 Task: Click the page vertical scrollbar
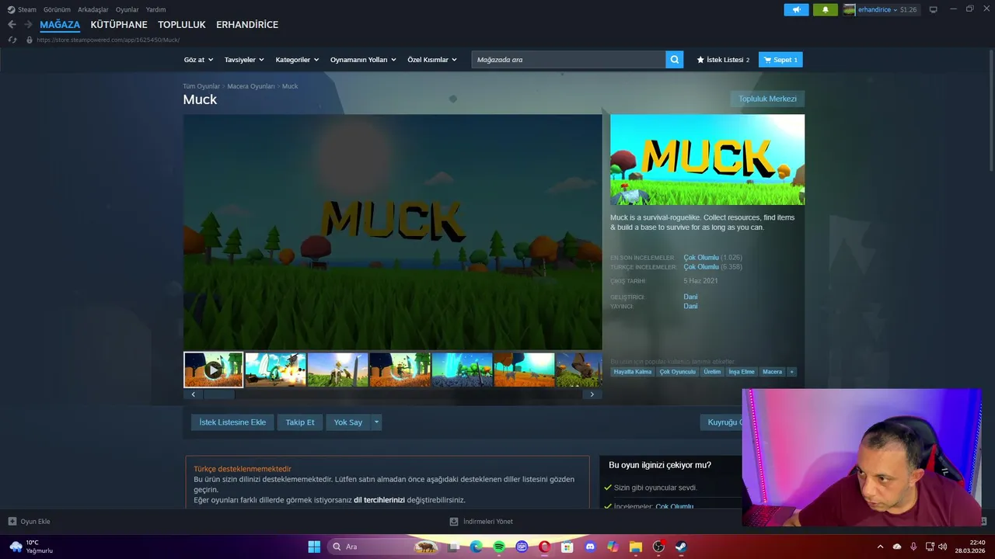[991, 113]
